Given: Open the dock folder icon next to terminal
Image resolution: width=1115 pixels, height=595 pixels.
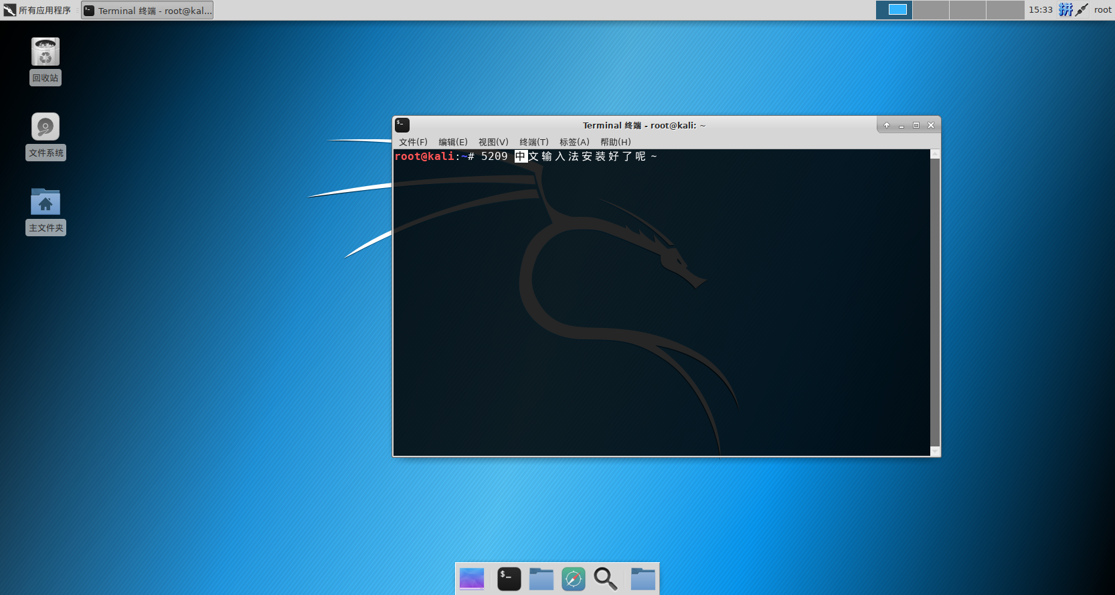Looking at the screenshot, I should [x=541, y=579].
